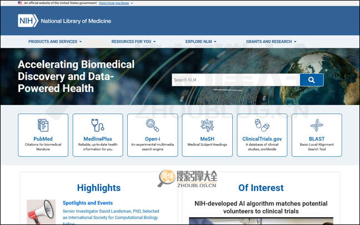Click 'An experimental multimedia search engine' text
The height and width of the screenshot is (225, 360).
click(x=152, y=147)
